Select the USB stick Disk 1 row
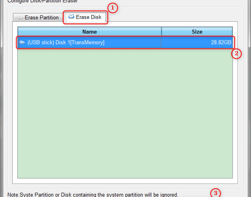The image size is (251, 197). 125,42
